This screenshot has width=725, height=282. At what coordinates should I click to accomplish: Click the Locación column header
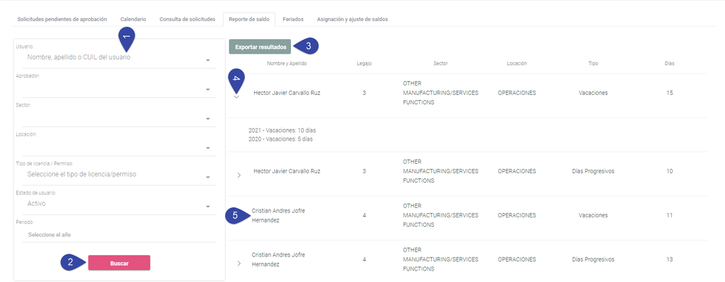click(x=517, y=64)
